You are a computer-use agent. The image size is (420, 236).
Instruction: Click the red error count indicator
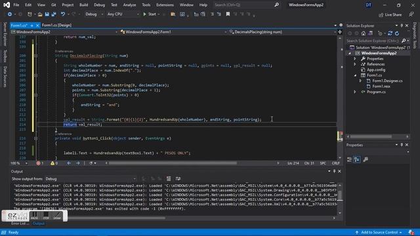pos(39,163)
